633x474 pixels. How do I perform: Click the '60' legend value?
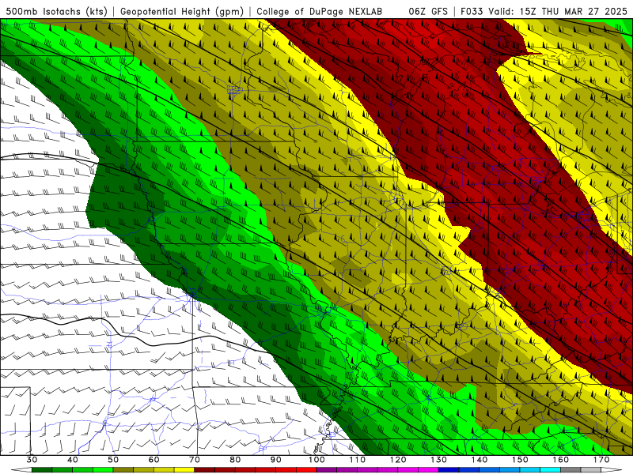coord(154,460)
